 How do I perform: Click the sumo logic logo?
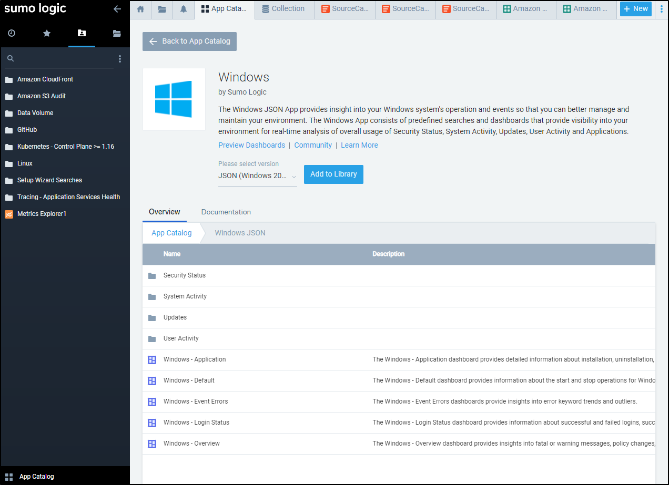pyautogui.click(x=35, y=8)
